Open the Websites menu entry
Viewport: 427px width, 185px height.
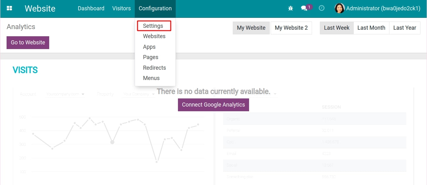pos(154,36)
